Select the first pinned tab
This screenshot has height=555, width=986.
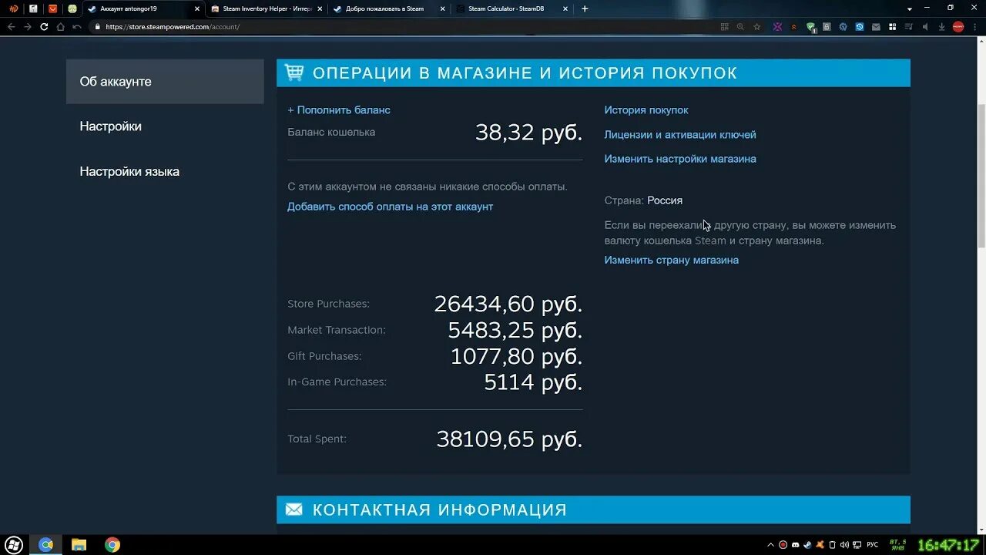click(x=13, y=8)
